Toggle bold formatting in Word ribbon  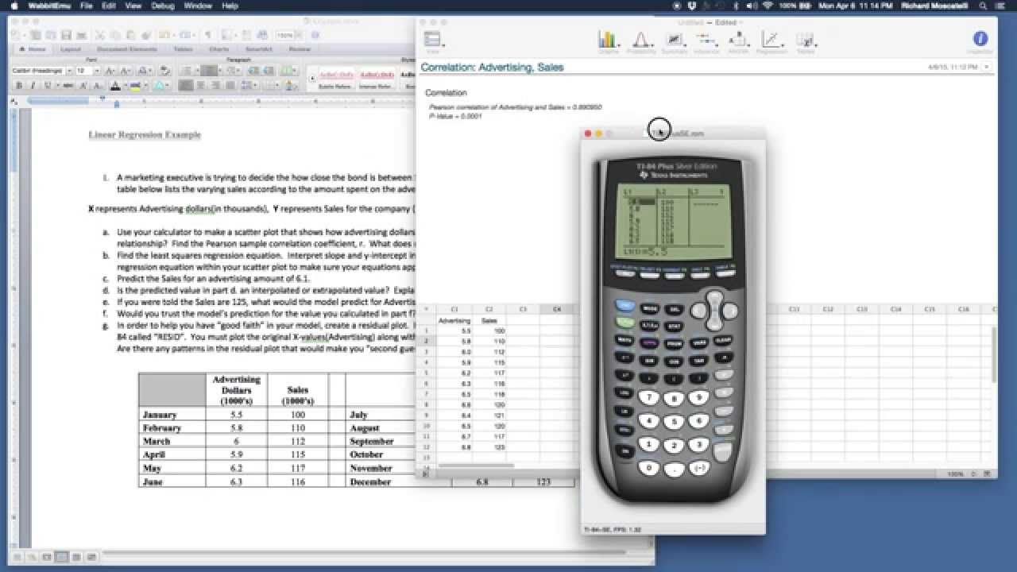[19, 85]
